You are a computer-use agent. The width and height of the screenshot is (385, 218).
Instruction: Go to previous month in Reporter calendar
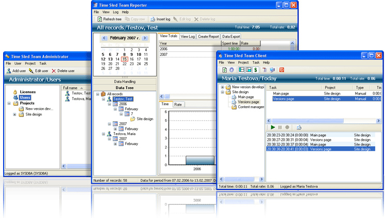pyautogui.click(x=104, y=38)
